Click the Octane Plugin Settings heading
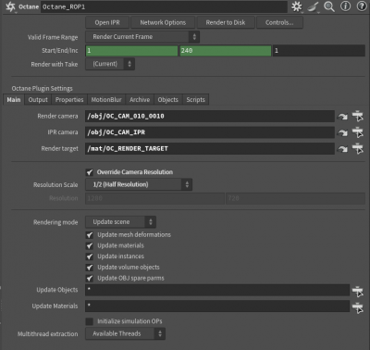The height and width of the screenshot is (350, 370). coord(43,89)
